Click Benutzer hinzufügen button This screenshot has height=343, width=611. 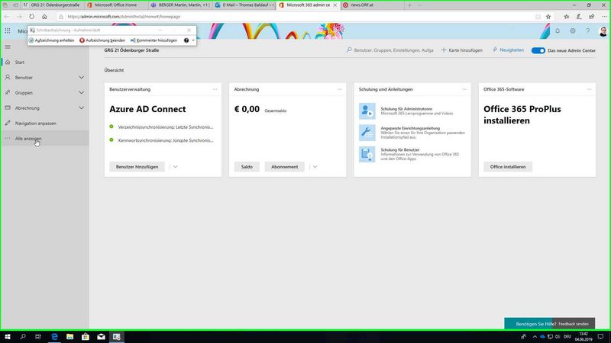pyautogui.click(x=137, y=167)
